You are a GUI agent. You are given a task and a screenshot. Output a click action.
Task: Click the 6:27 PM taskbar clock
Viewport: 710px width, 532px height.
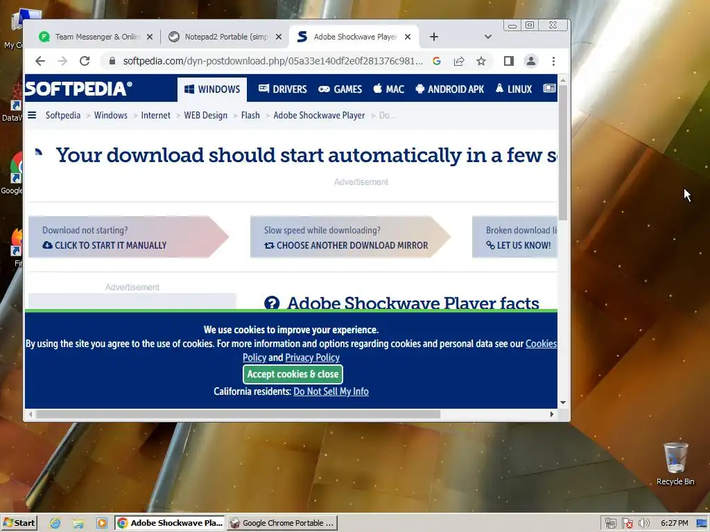tap(674, 524)
